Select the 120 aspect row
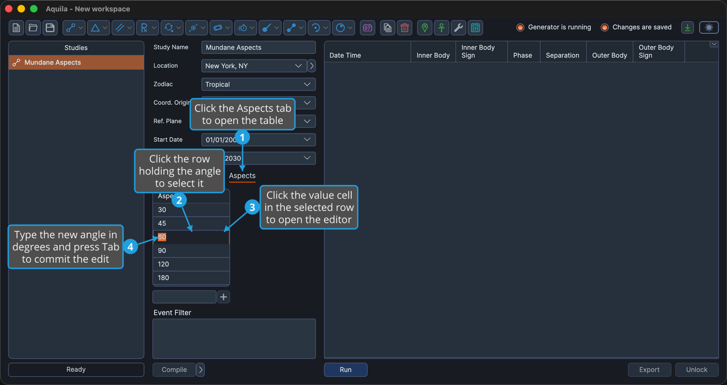727x385 pixels. click(x=191, y=264)
